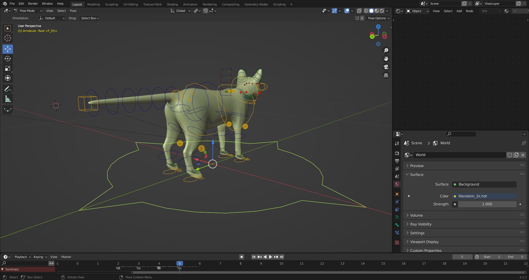Switch to rendered viewport shading
The height and width of the screenshot is (280, 529).
(382, 11)
